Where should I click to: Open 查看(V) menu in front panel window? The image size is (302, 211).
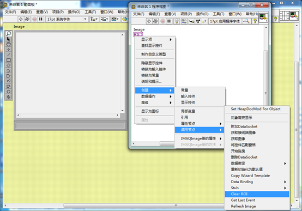(42, 12)
